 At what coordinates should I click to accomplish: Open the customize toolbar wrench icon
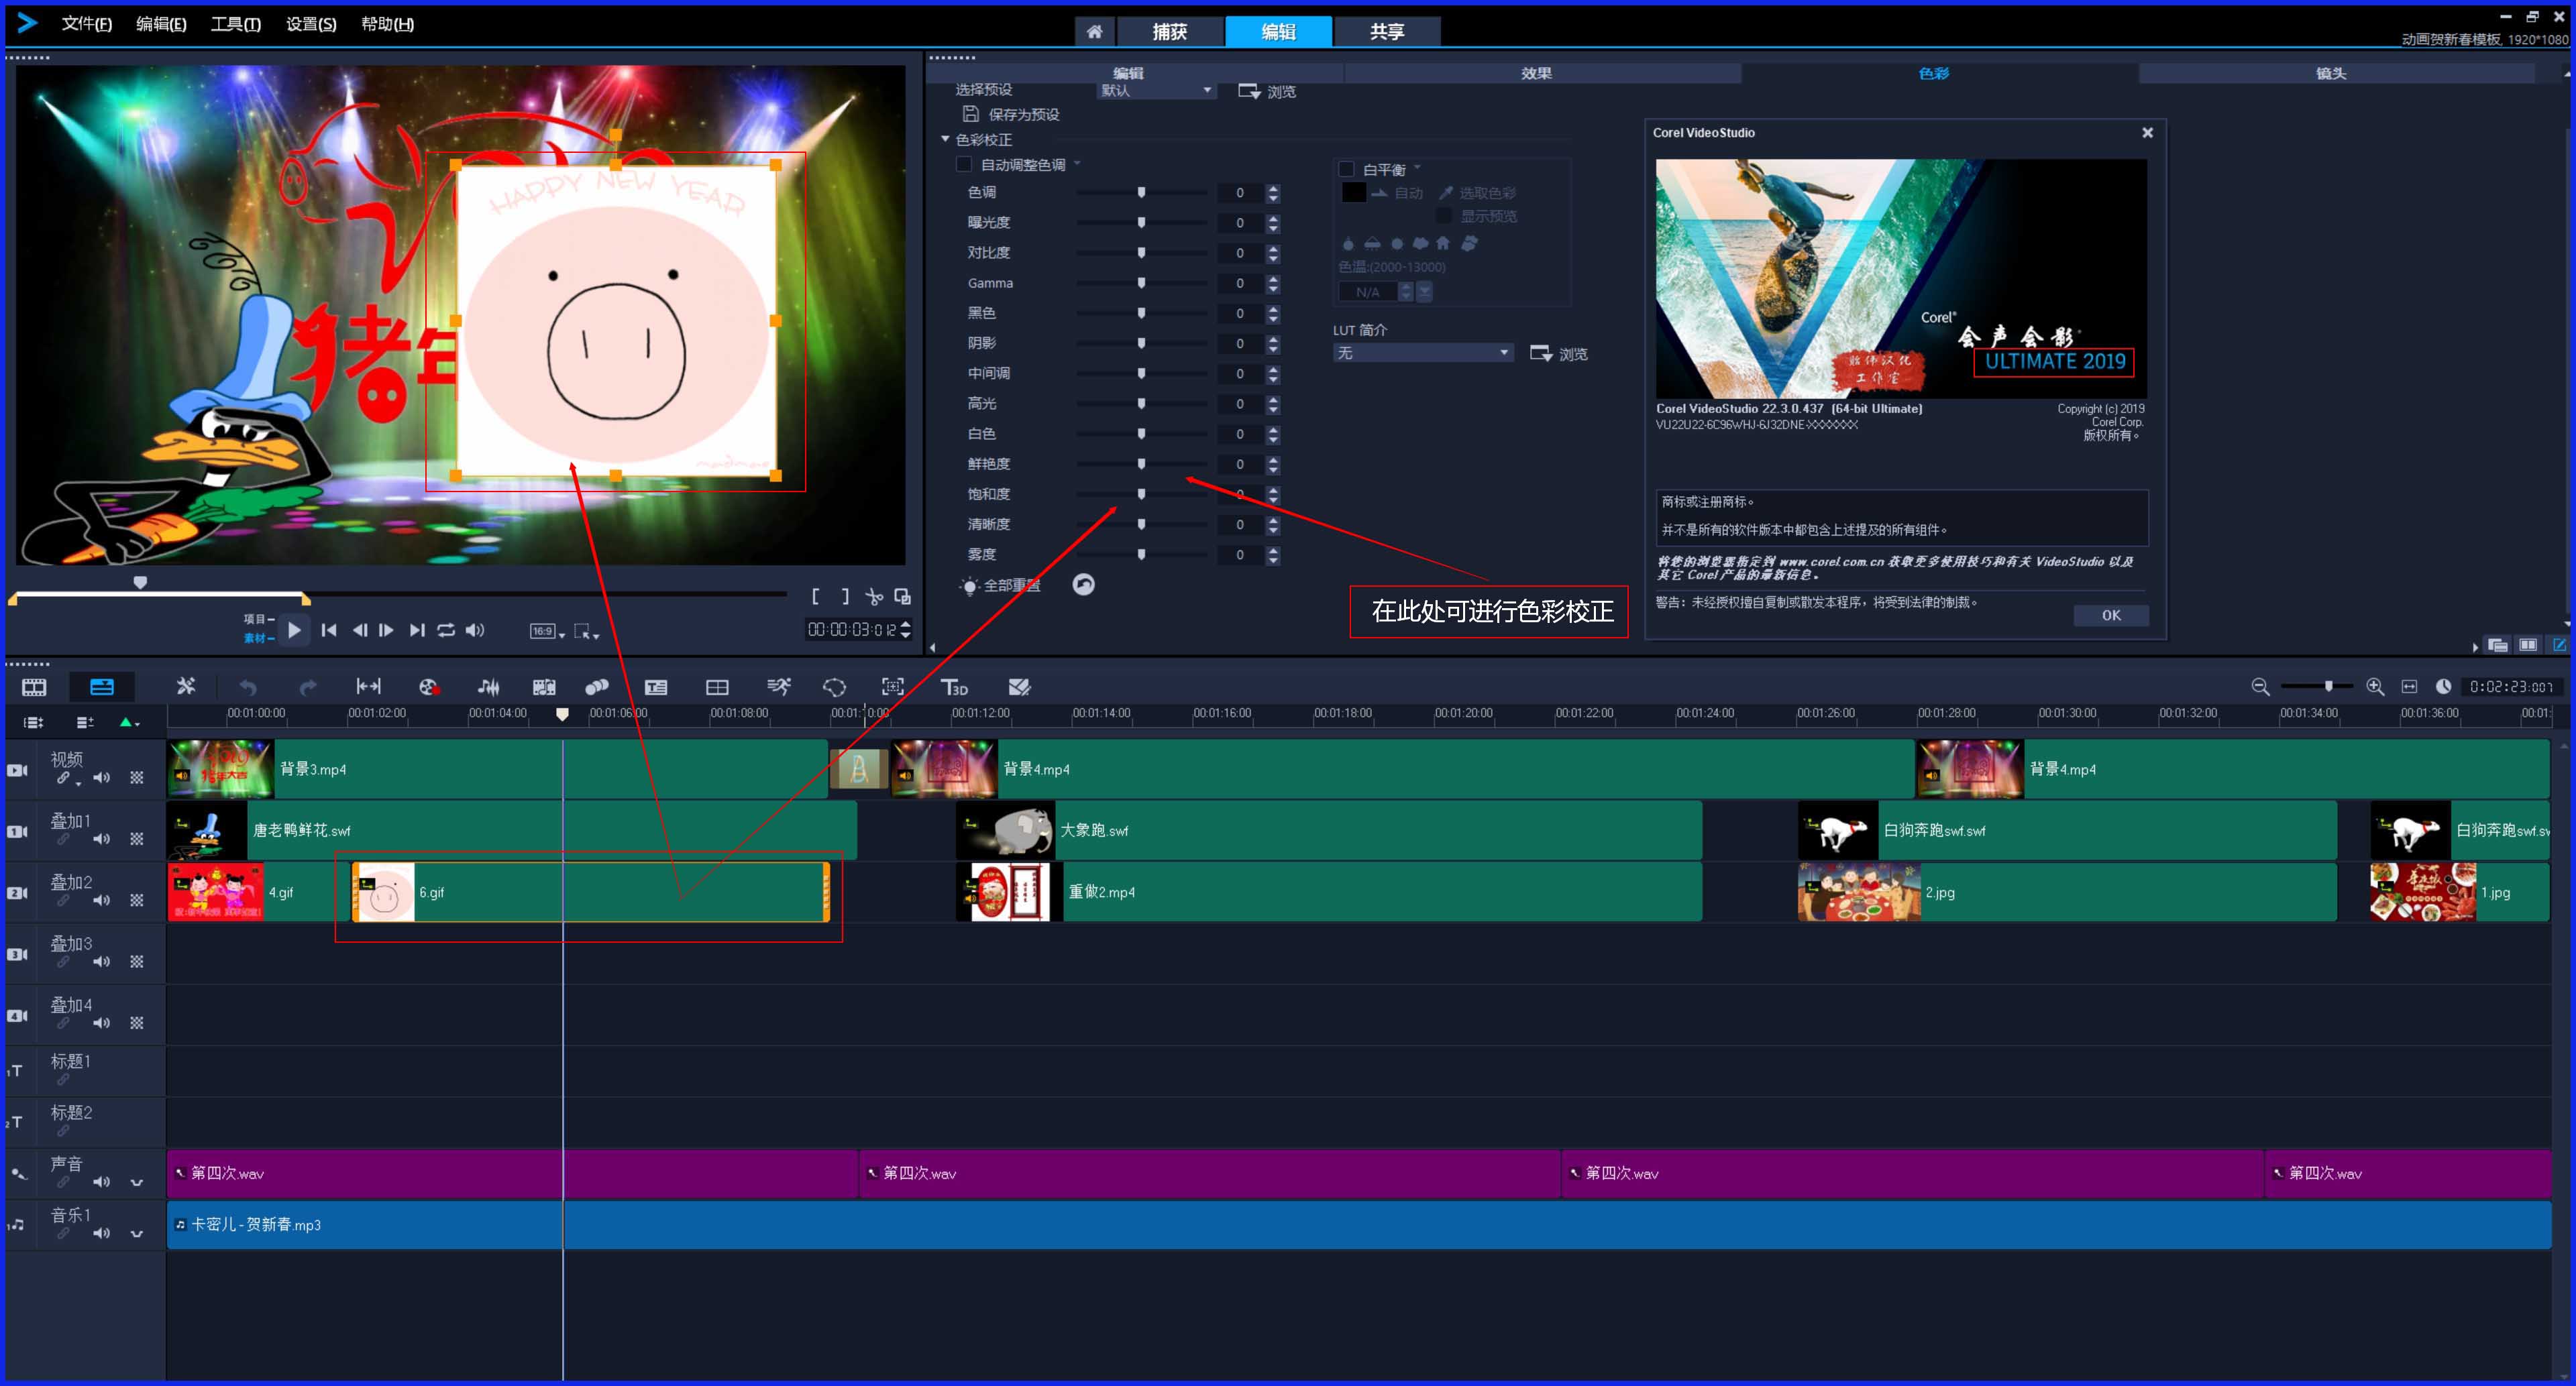click(x=186, y=687)
